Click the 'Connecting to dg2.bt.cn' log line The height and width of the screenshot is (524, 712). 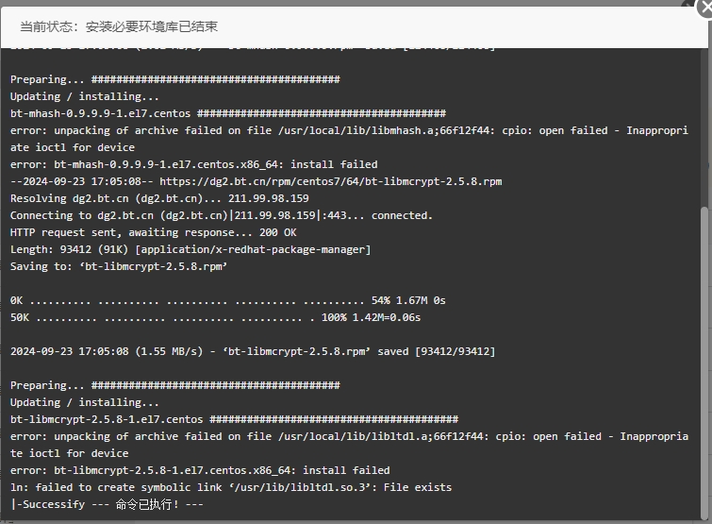click(222, 215)
